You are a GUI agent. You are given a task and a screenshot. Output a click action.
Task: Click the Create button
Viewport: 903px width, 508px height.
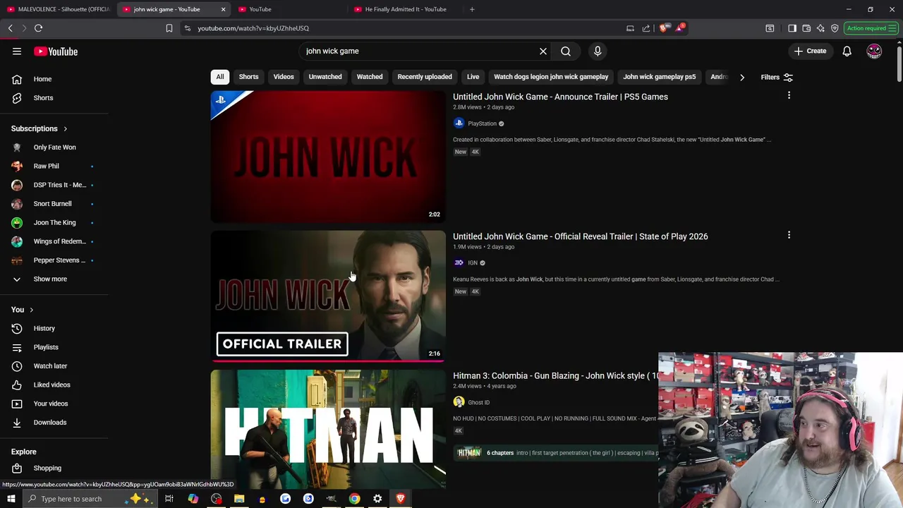click(x=810, y=51)
